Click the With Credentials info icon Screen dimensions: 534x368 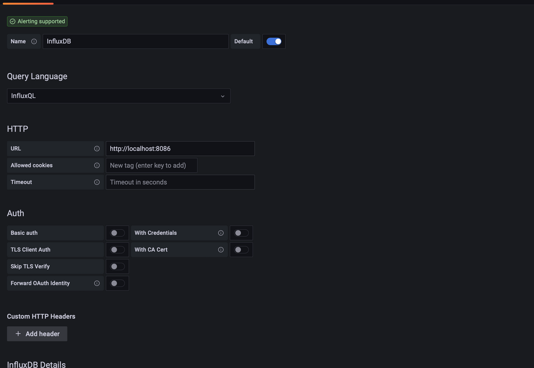point(221,233)
